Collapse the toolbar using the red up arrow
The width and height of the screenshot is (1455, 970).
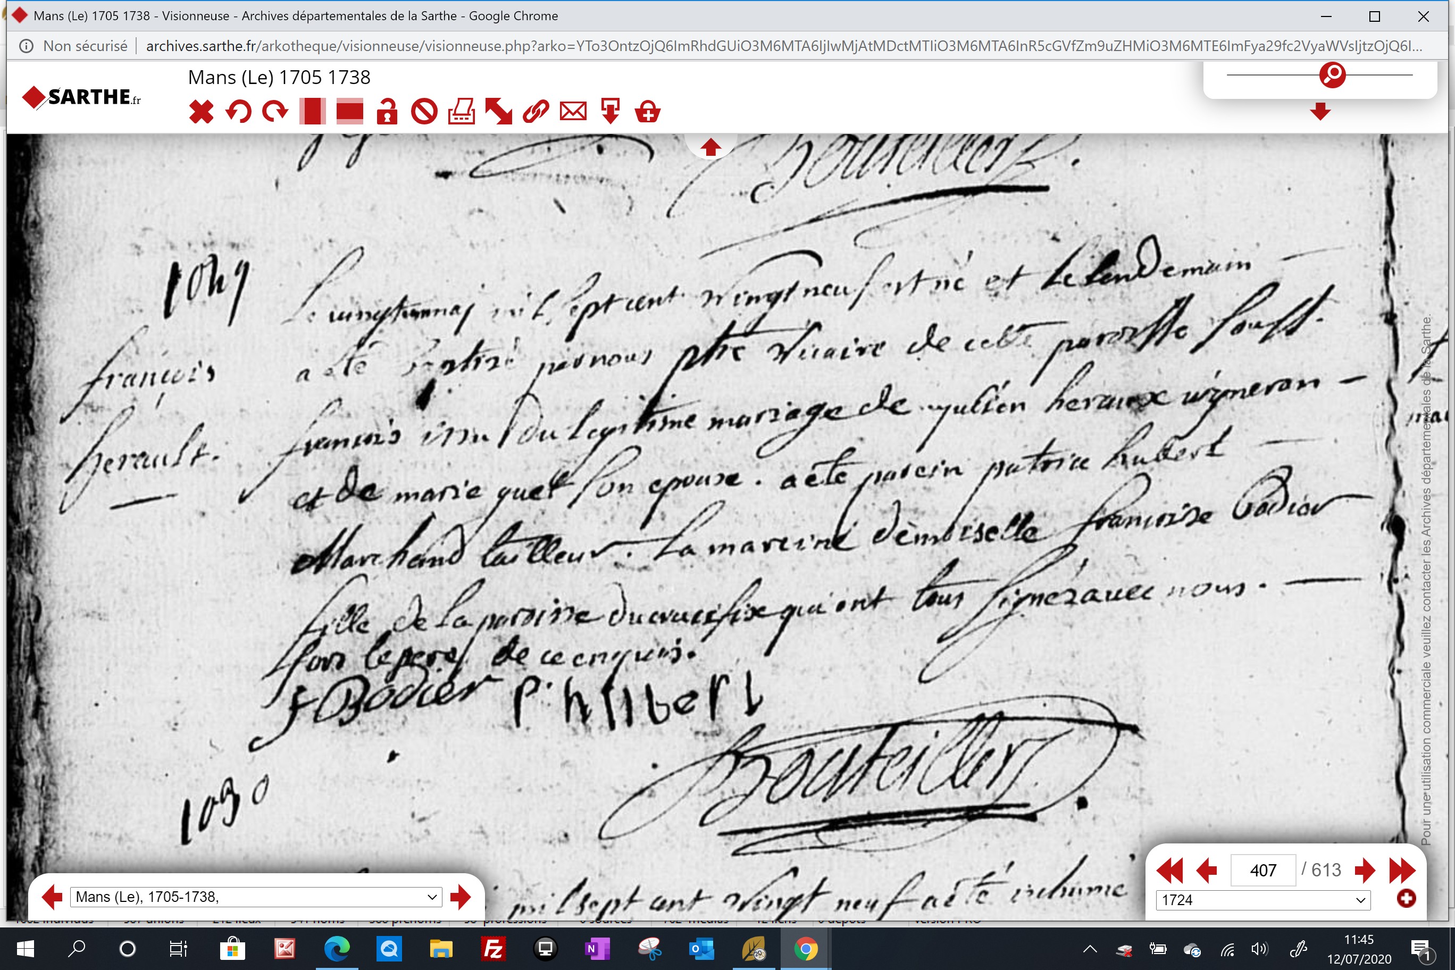point(711,147)
